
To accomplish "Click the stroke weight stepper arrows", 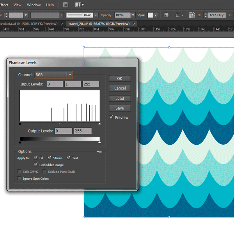I will pyautogui.click(x=6, y=15).
